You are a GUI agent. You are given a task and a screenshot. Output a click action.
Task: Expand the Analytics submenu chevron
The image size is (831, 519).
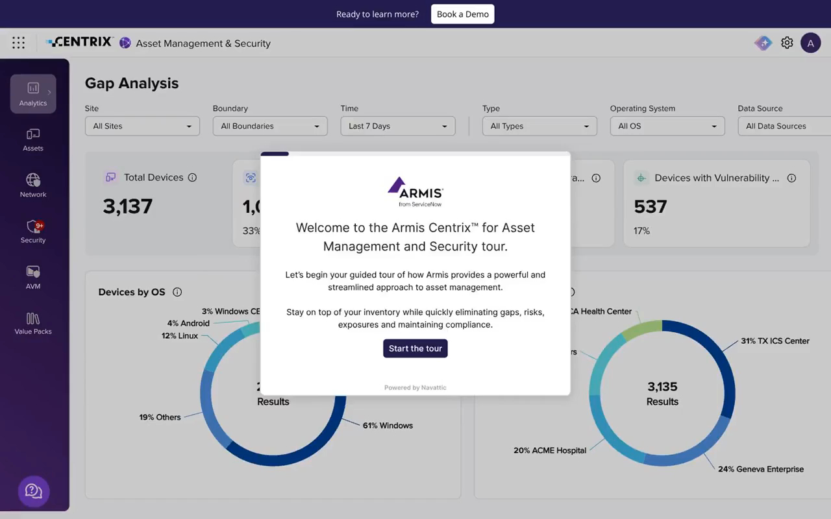click(49, 92)
